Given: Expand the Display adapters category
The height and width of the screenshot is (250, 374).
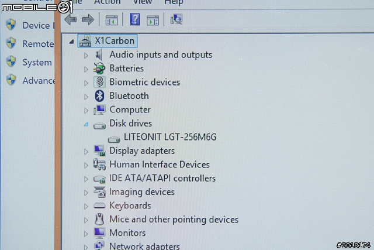Looking at the screenshot, I should (x=86, y=152).
